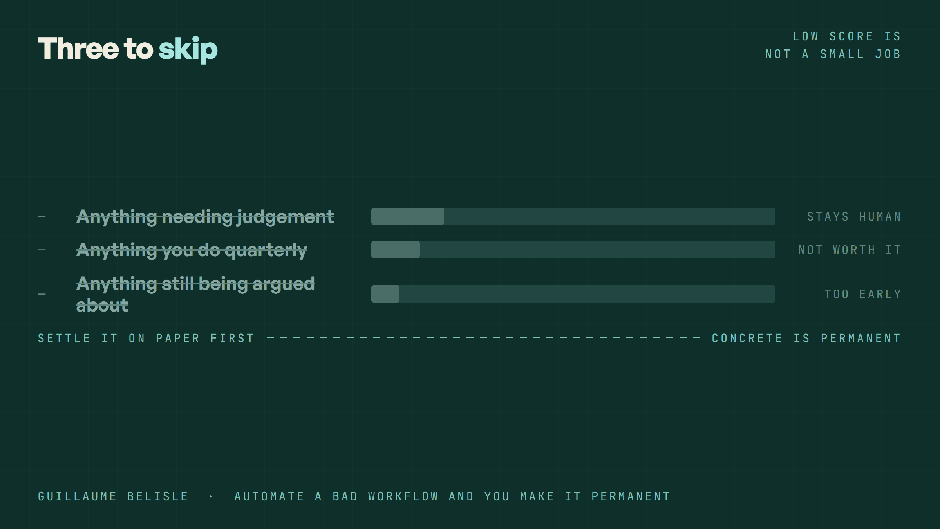This screenshot has height=529, width=940.
Task: Click footer 'AUTOMATE A BAD WORKFLOW' tagline
Action: click(452, 496)
